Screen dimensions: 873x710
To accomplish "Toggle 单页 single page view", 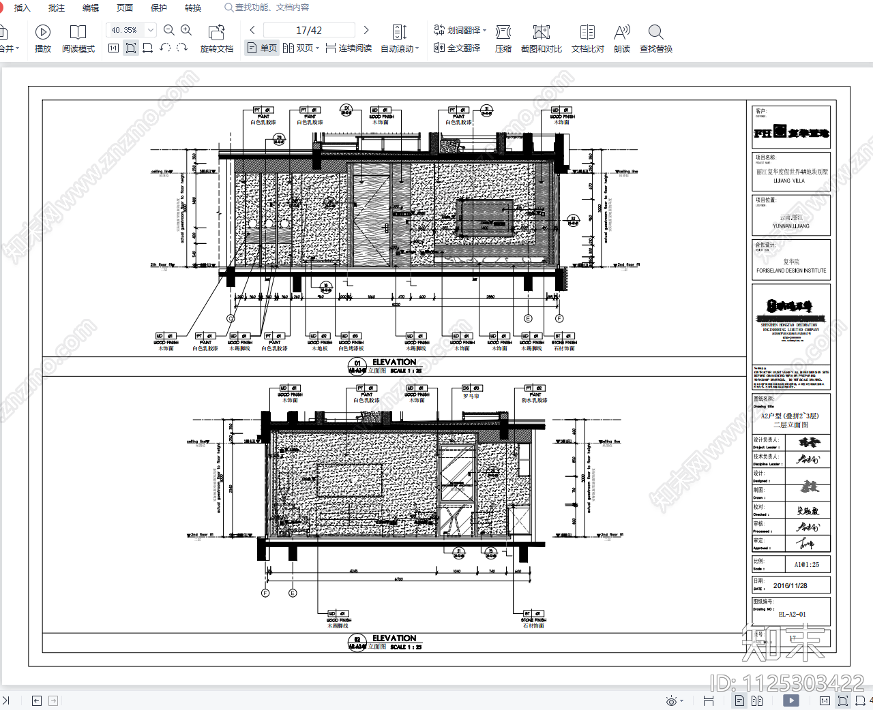I will coord(262,48).
